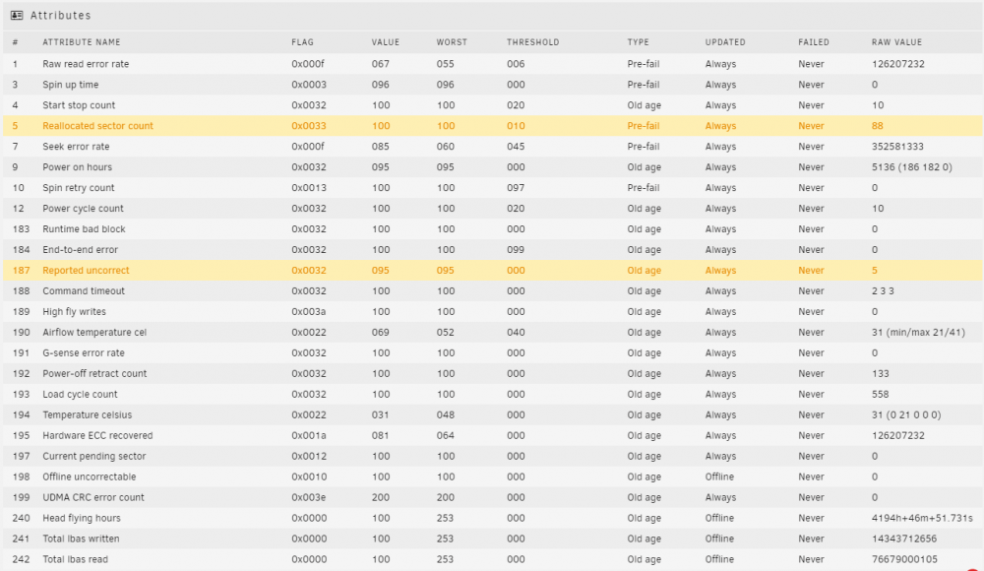
Task: Select the High fly writes attribute
Action: 74,311
